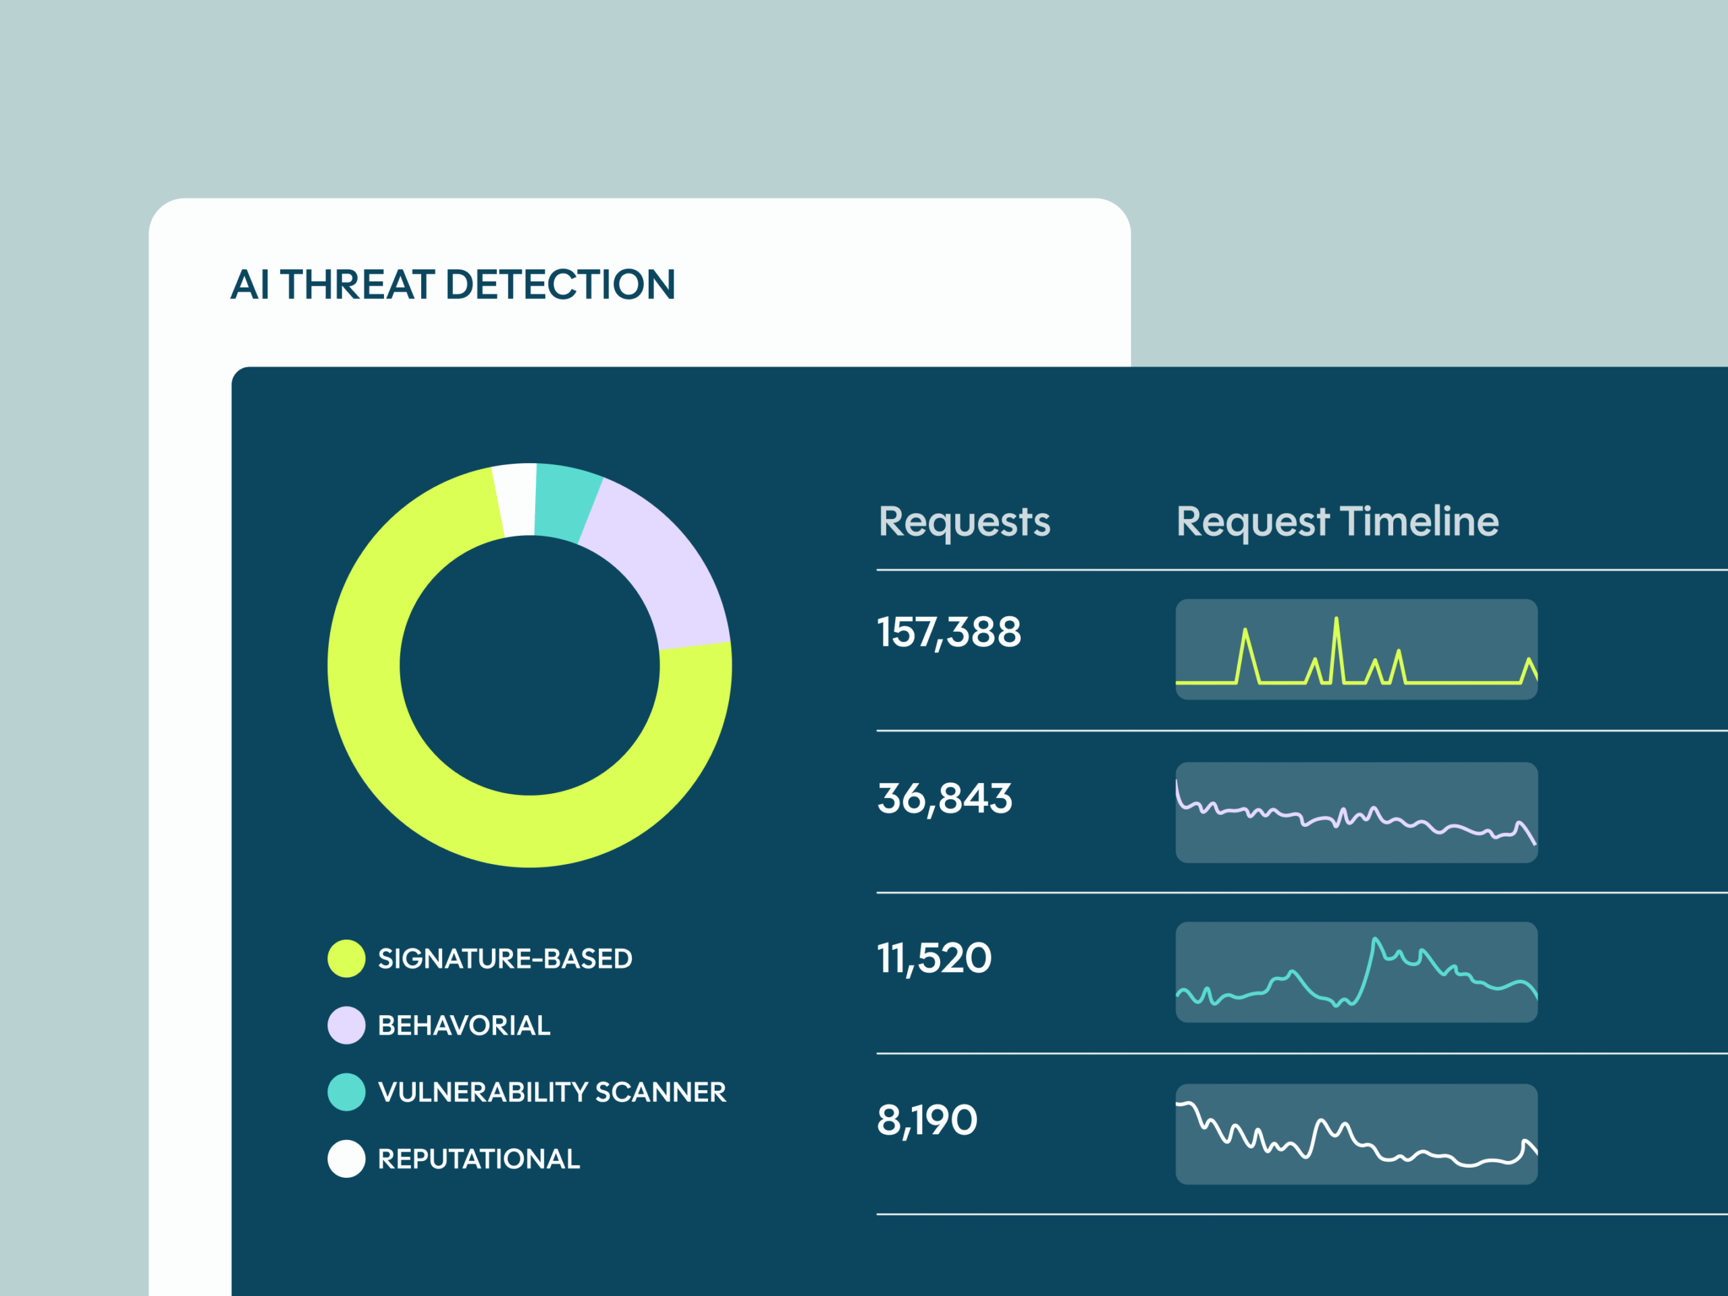The image size is (1728, 1296).
Task: Toggle the BEHAVORIAL category on or off
Action: click(462, 1026)
